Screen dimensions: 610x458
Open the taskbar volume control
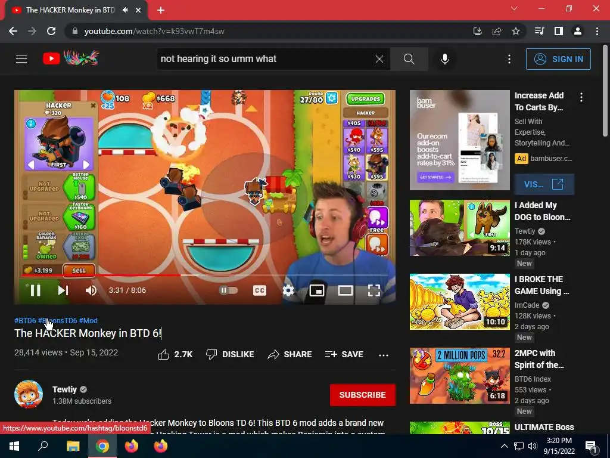[533, 446]
